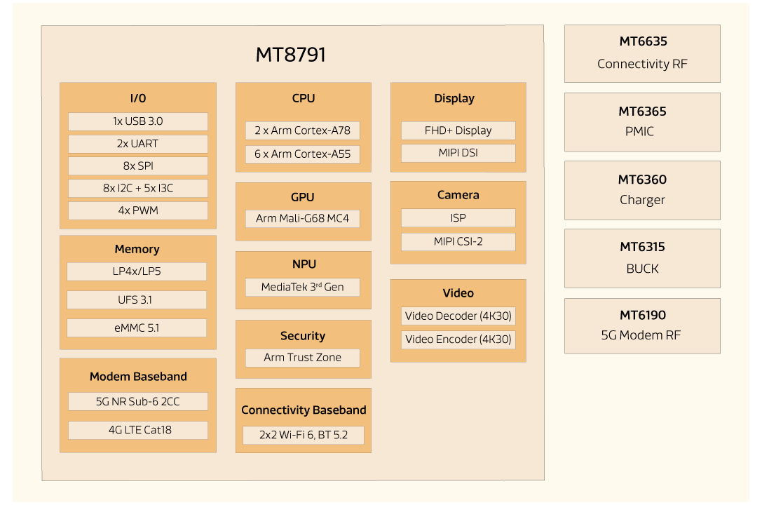Toggle the 5G NR Sub-6 2CC entry

(137, 401)
